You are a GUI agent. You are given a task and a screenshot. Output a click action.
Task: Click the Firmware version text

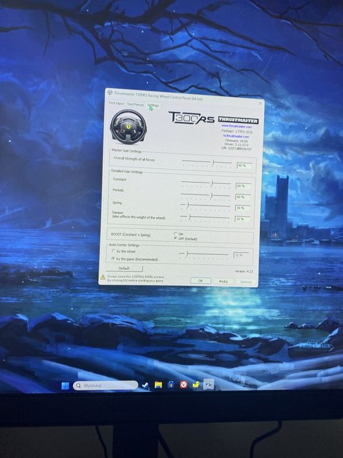click(x=237, y=141)
